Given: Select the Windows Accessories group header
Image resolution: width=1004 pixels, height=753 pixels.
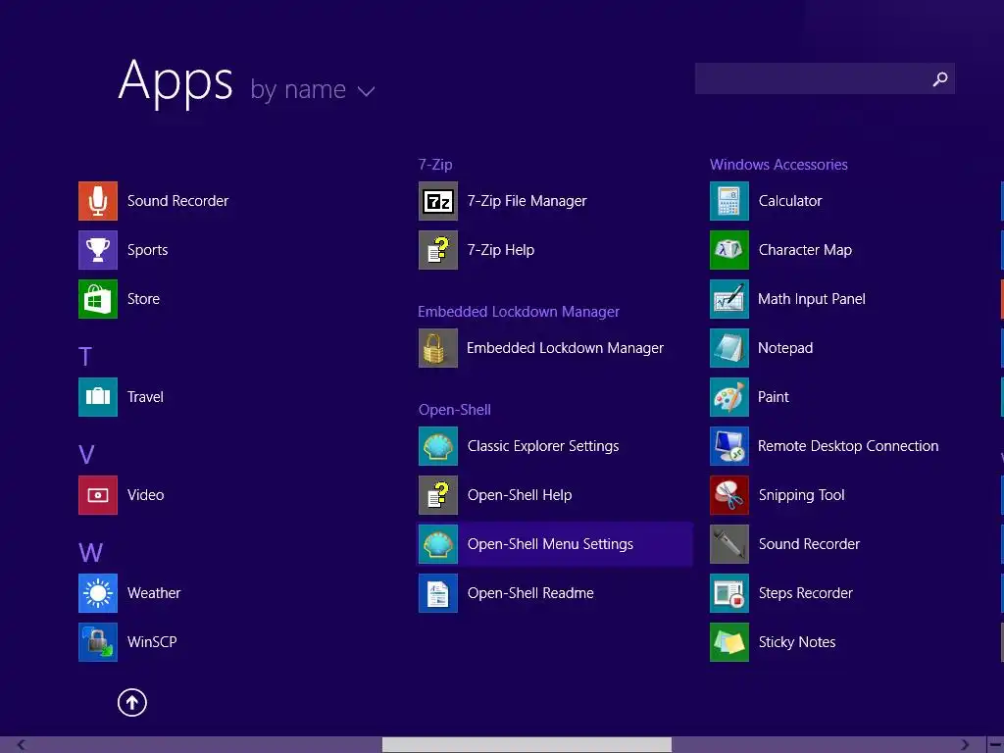Looking at the screenshot, I should click(778, 165).
